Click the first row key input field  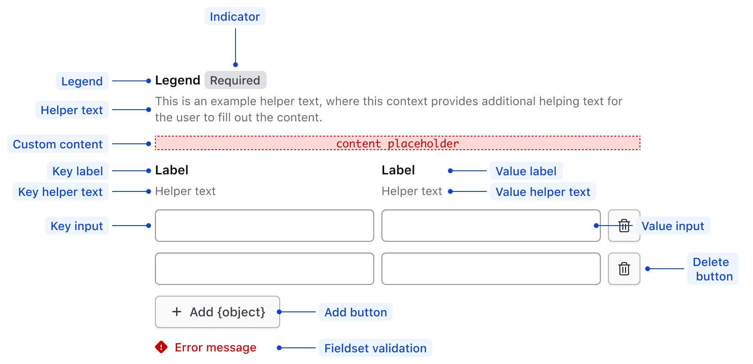[264, 226]
